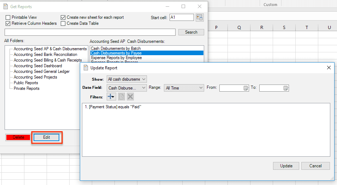
Task: Select the Public Reports folder
Action: [26, 83]
